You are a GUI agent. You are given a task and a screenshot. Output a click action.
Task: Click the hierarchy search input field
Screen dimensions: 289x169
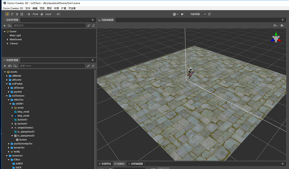click(x=48, y=26)
